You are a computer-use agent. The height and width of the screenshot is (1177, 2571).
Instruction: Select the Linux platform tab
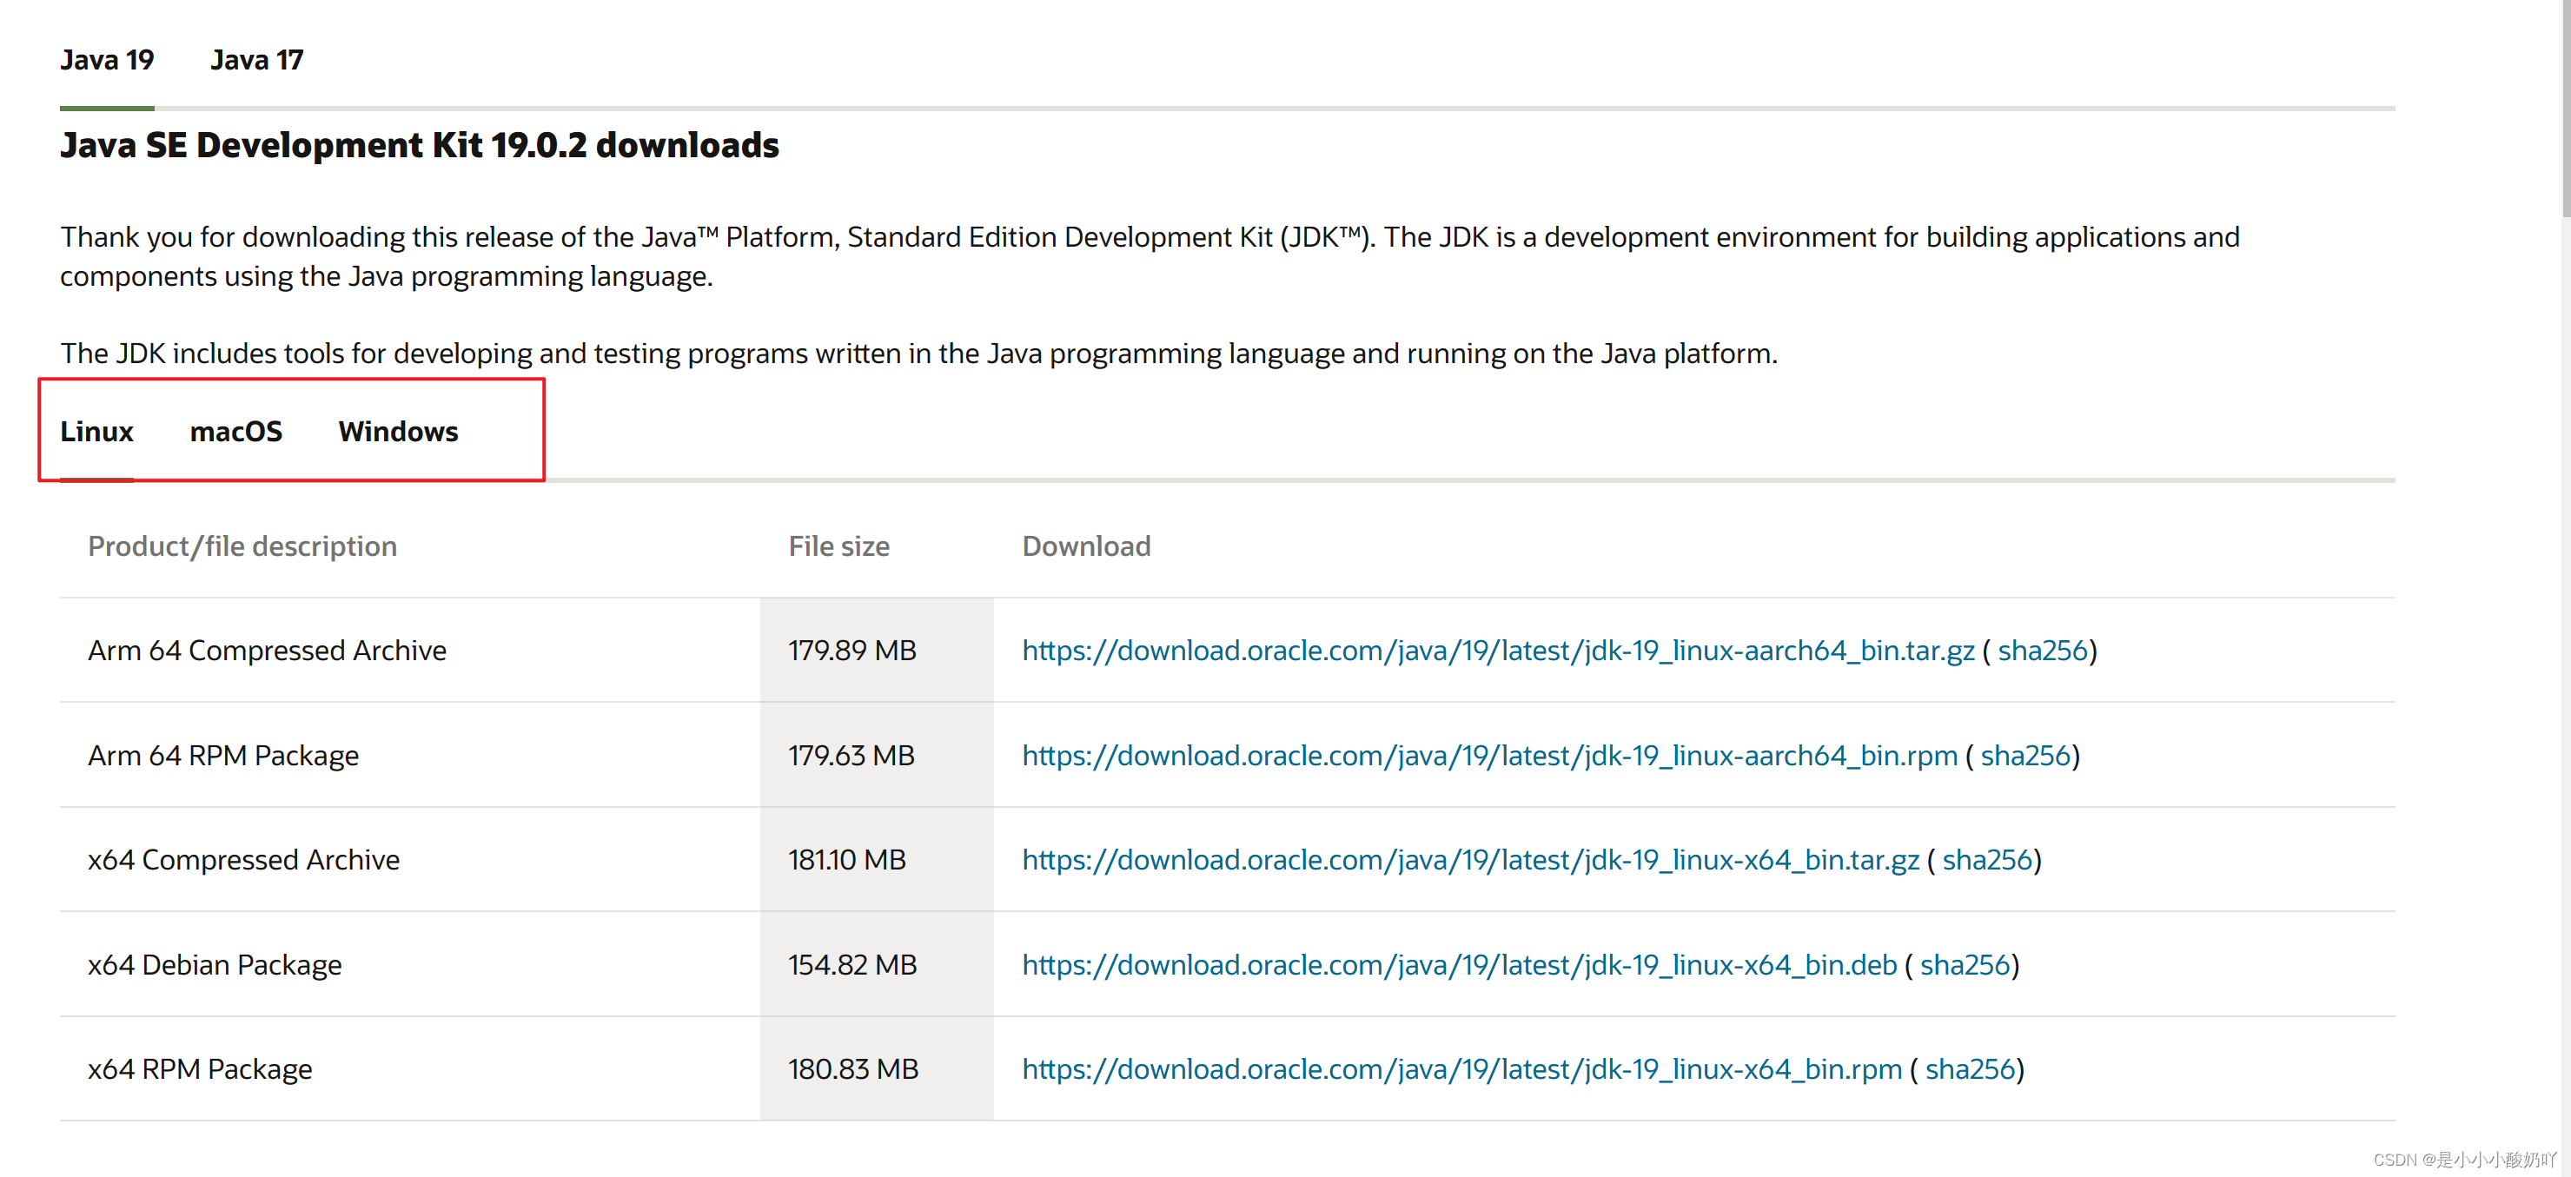tap(96, 431)
